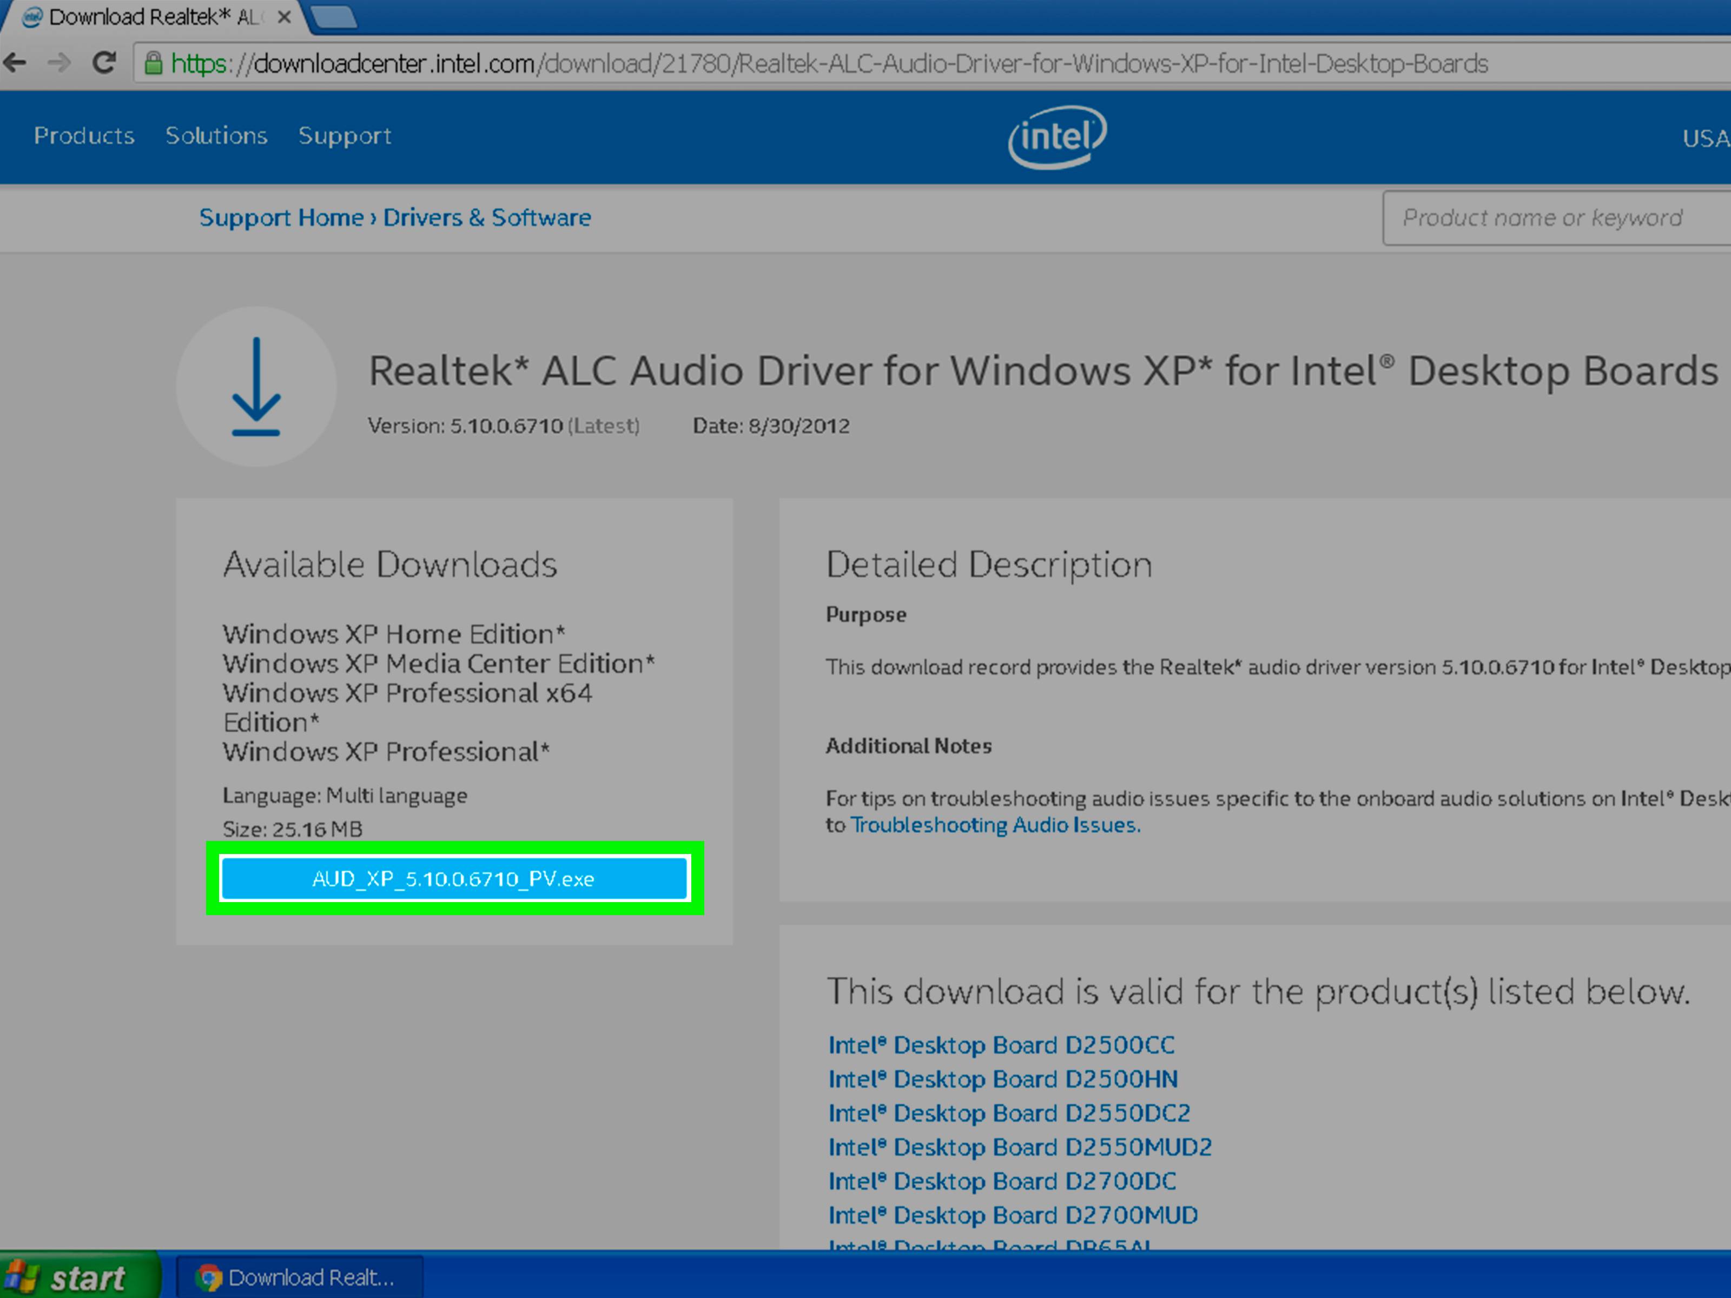Screen dimensions: 1731x1298
Task: Open Drivers & Software breadcrumb link
Action: click(487, 217)
